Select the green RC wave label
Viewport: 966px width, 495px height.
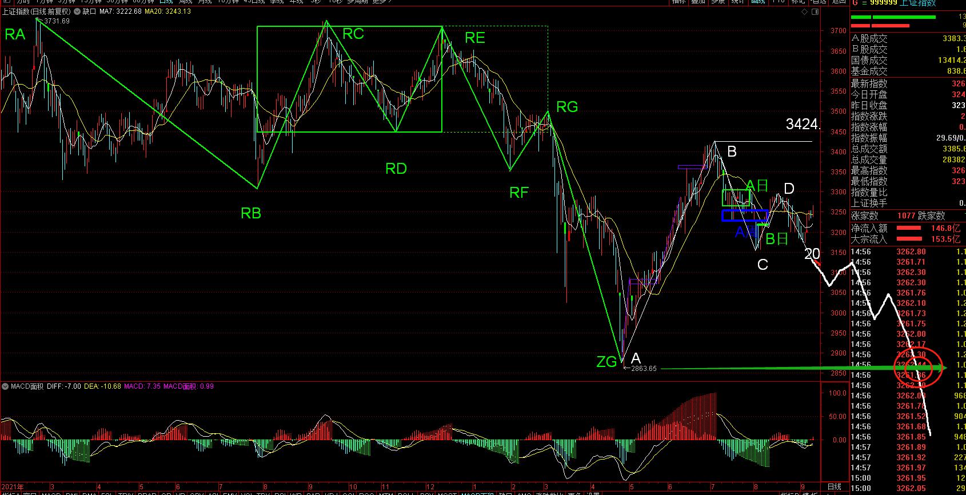(353, 34)
